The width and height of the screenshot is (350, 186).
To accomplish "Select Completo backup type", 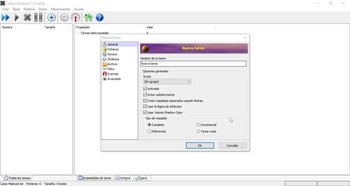I will [x=149, y=125].
